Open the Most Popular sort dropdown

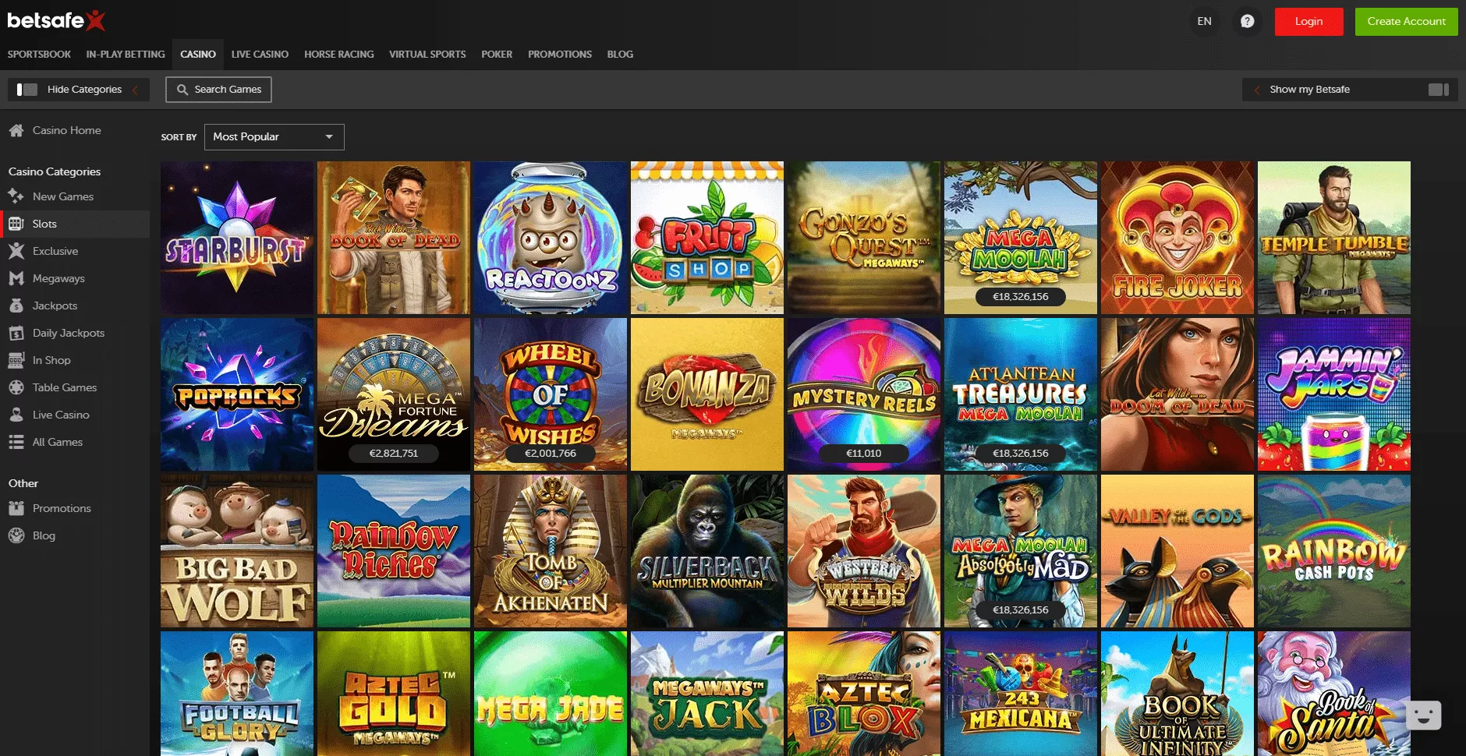pyautogui.click(x=274, y=137)
